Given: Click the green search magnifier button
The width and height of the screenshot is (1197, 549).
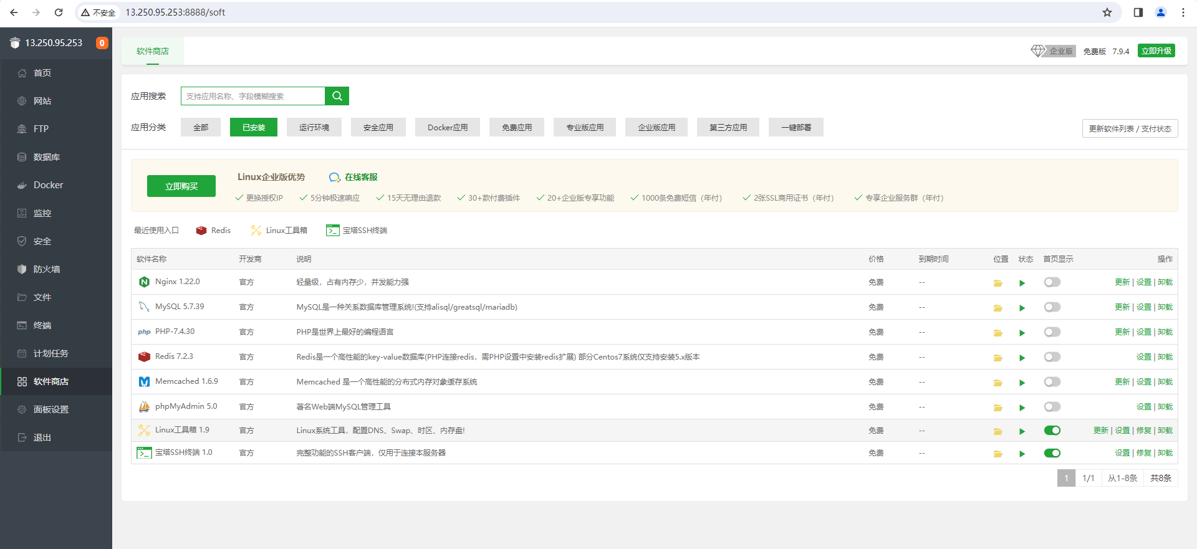Looking at the screenshot, I should pyautogui.click(x=337, y=96).
